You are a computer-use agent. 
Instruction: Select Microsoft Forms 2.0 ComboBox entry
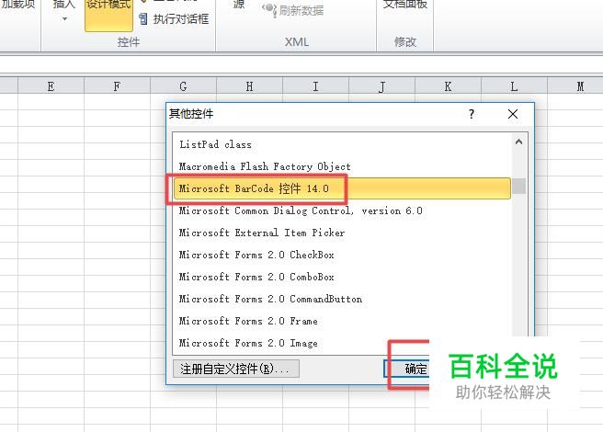tap(342, 277)
